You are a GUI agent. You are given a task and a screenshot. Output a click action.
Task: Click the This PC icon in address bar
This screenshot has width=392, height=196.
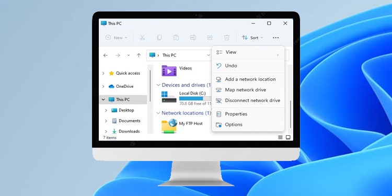(152, 55)
